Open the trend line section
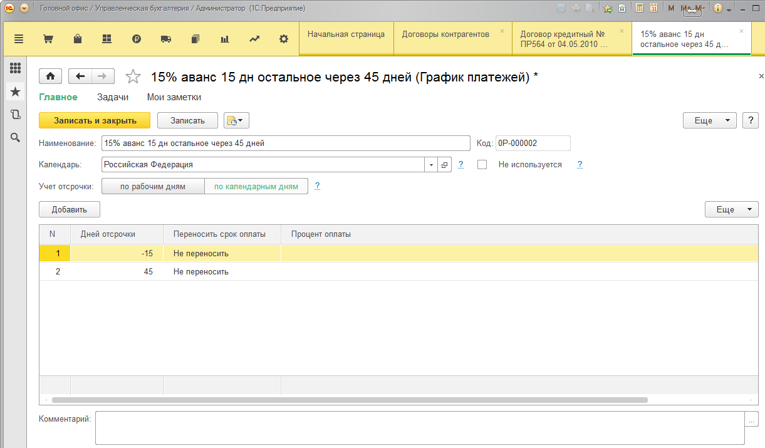 tap(254, 39)
